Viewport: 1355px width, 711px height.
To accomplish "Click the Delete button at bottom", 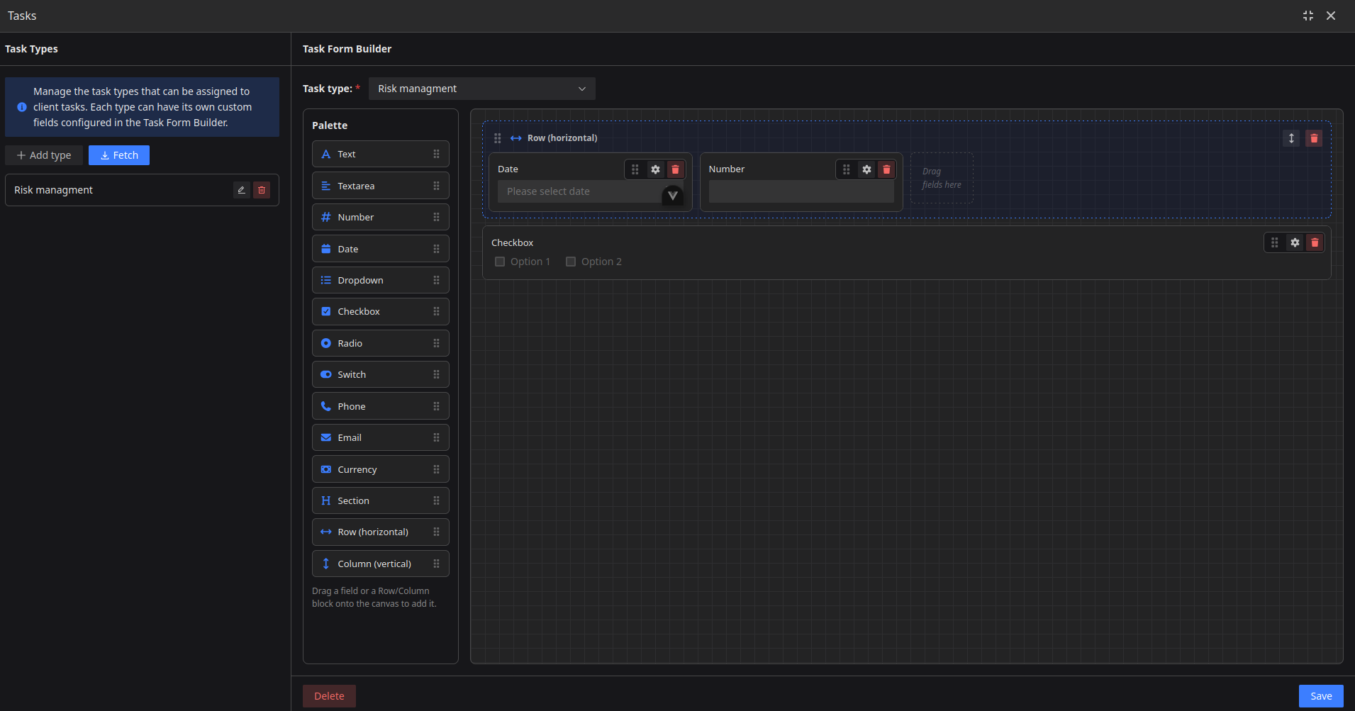I will (329, 696).
